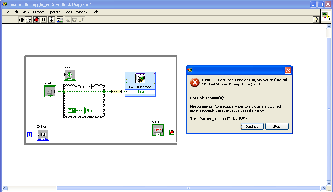Screen dimensions: 333x192
Task: Click the case structure selector terminal
Action: [65, 91]
